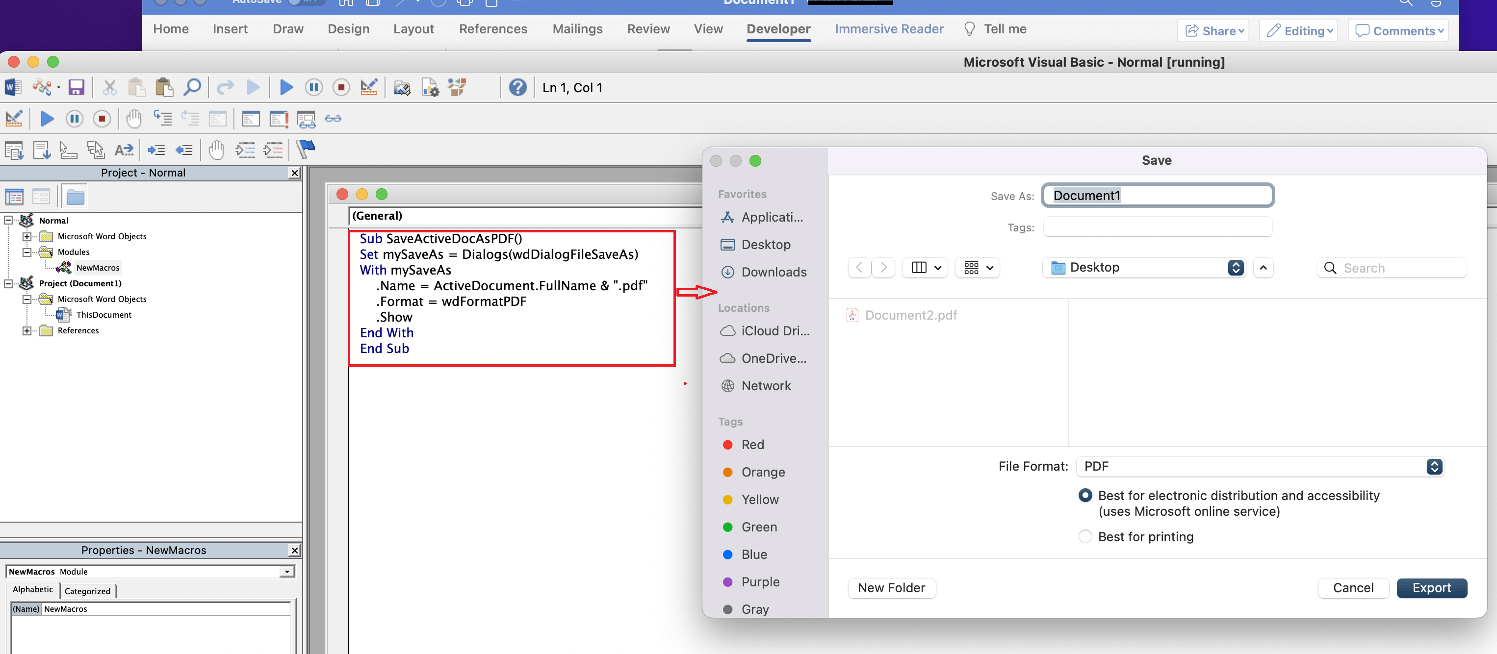
Task: Click the Toggle Folders icon in Project pane
Action: point(75,197)
